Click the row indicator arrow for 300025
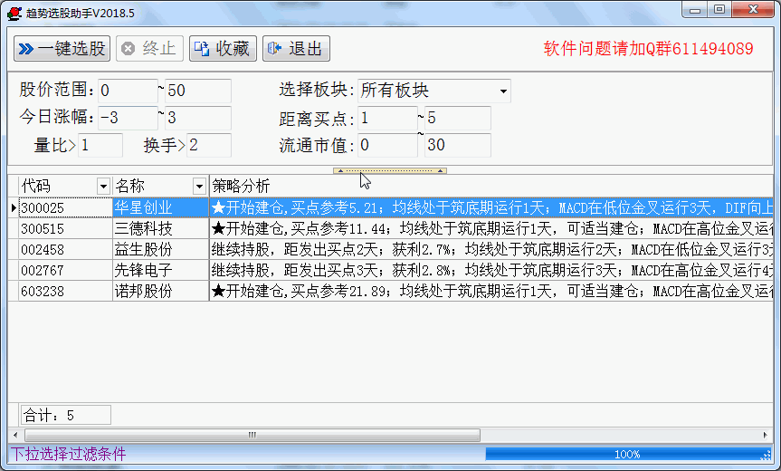 [x=14, y=207]
